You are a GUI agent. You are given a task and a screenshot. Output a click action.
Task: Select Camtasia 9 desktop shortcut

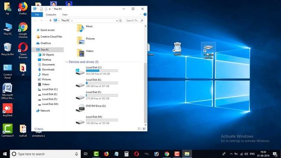tap(7, 130)
